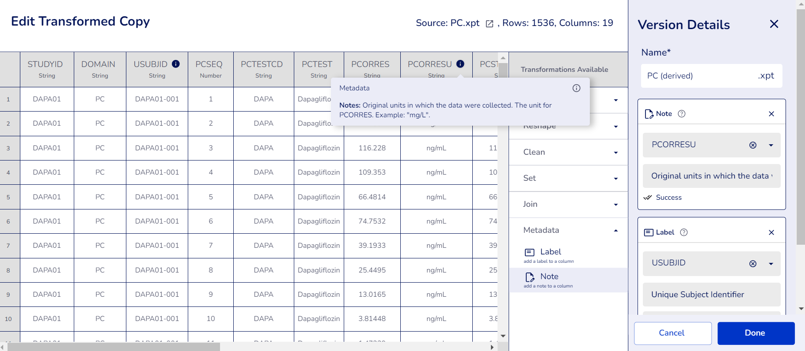Click the Version Details panel scrollbar thumb
The width and height of the screenshot is (805, 351).
tap(801, 127)
